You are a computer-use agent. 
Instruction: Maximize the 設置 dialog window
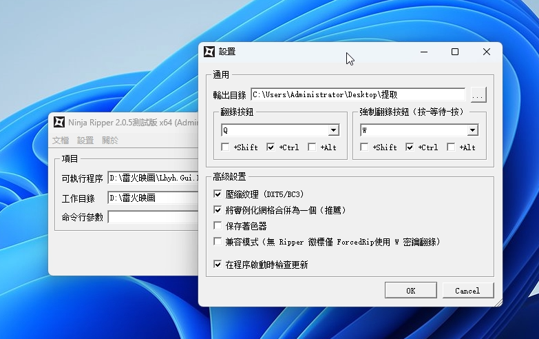point(455,52)
